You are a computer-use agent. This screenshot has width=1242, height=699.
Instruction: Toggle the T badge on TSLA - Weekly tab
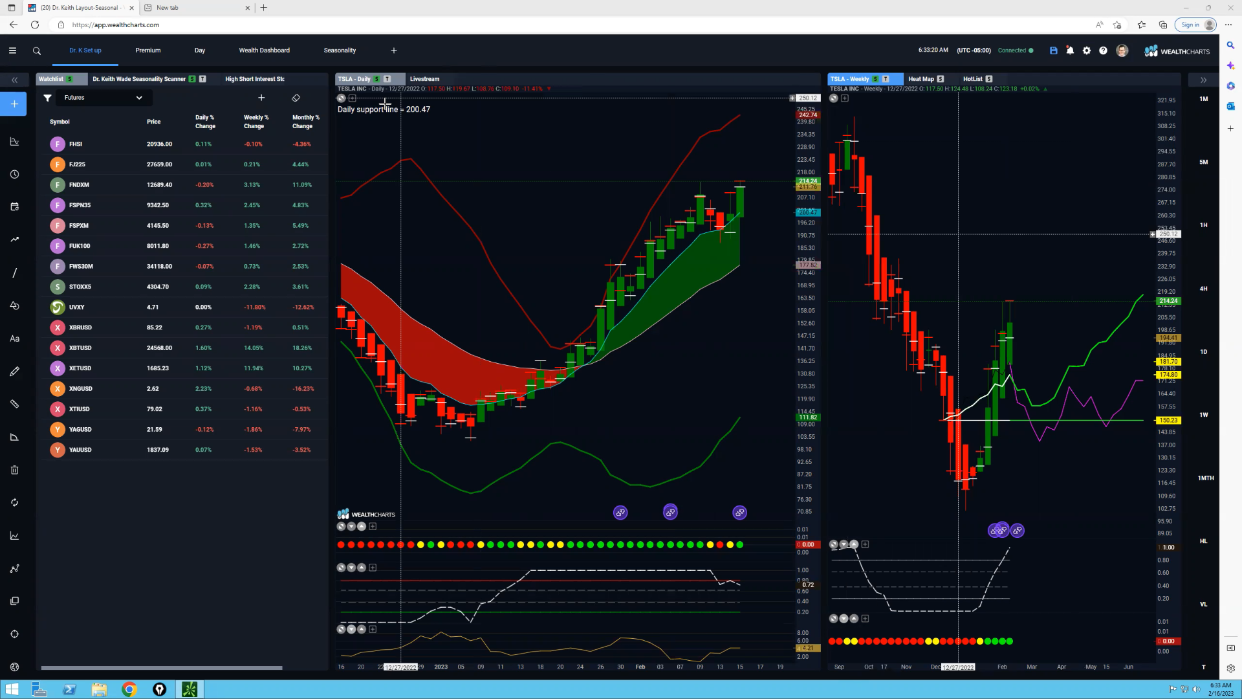pyautogui.click(x=886, y=79)
